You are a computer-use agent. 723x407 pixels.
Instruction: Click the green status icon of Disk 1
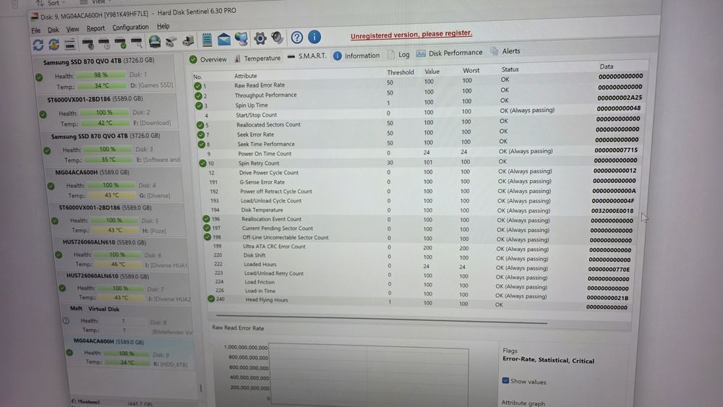click(x=39, y=77)
